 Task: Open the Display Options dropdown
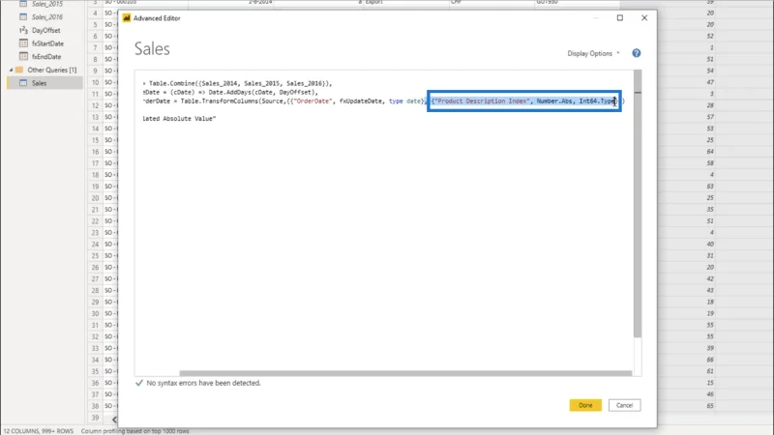(593, 53)
